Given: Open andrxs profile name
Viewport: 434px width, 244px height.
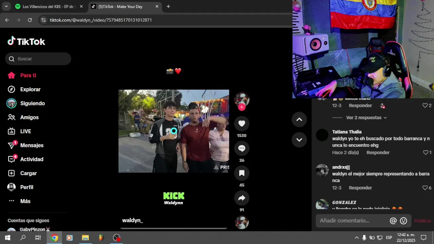Looking at the screenshot, I should [341, 167].
